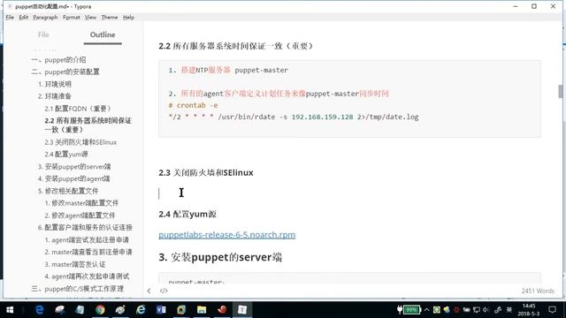
Task: Show hidden system tray icons
Action: click(426, 310)
